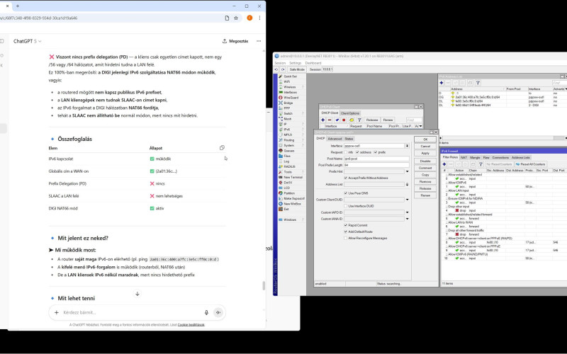Image resolution: width=567 pixels, height=354 pixels.
Task: Click Reset All Counters button
Action: click(530, 164)
